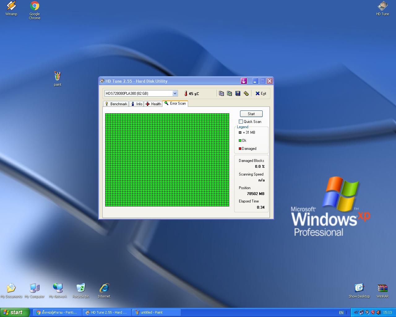Screen dimensions: 396x317
Task: Click the red security shield tray icon
Action: (x=373, y=312)
